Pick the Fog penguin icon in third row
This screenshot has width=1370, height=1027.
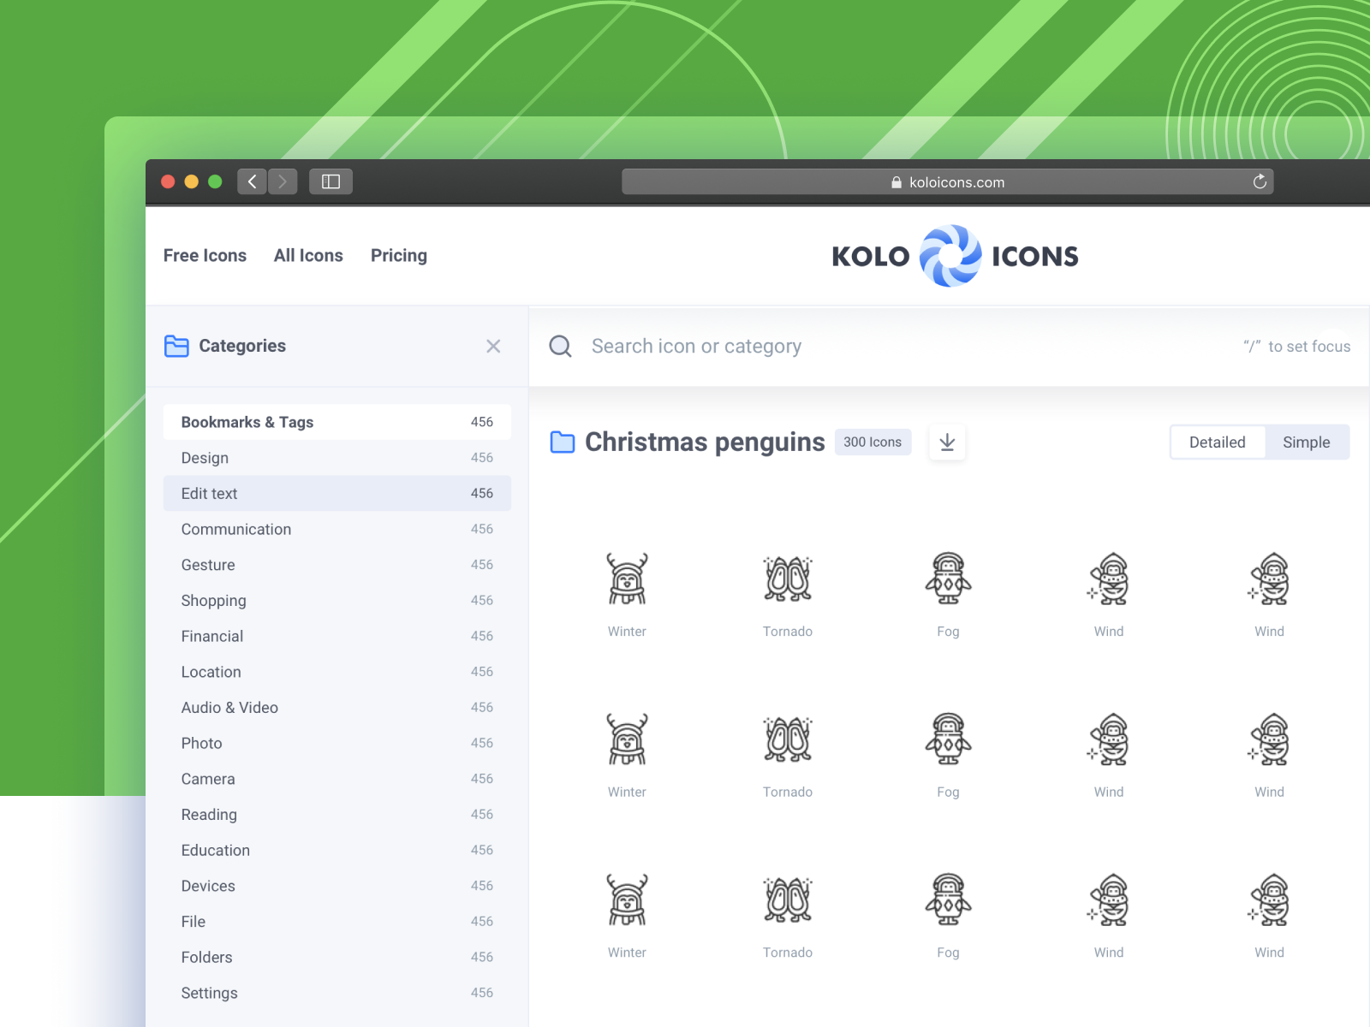(948, 899)
